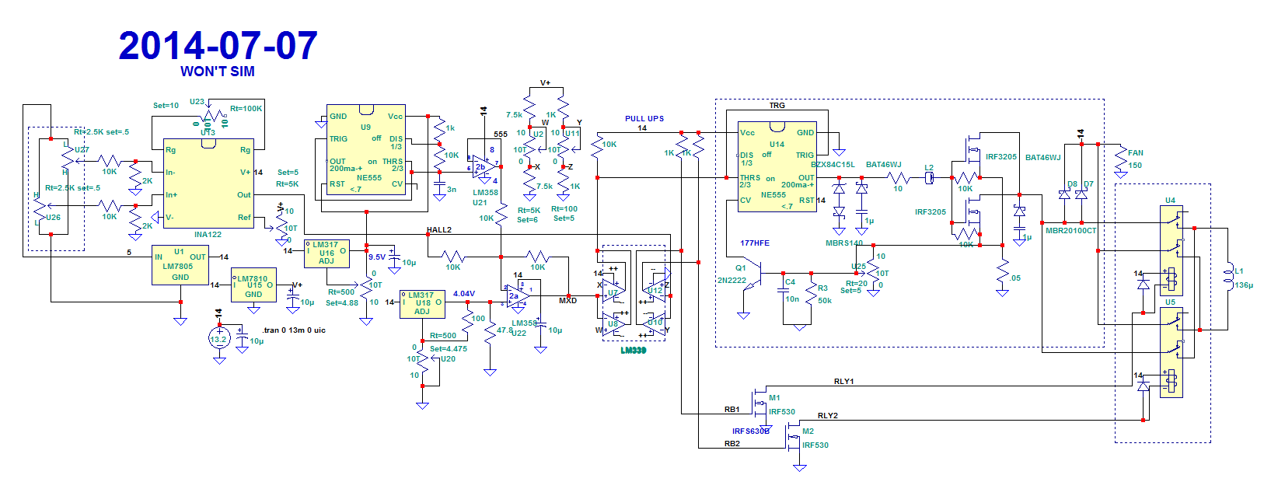Click the FAN 150 resistor
This screenshot has width=1271, height=489.
(1120, 159)
